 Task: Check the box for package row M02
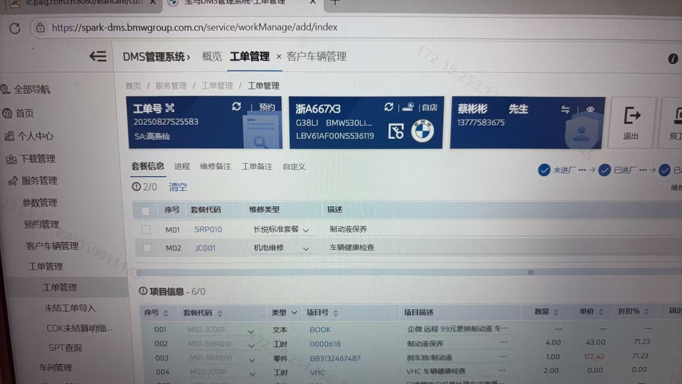148,248
